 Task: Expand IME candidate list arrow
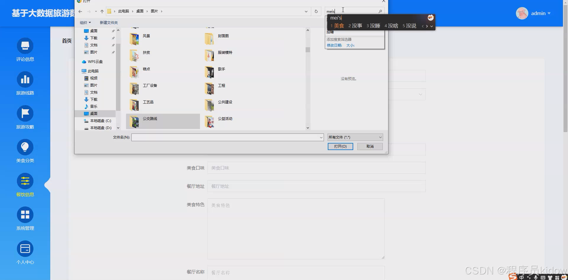pyautogui.click(x=432, y=26)
